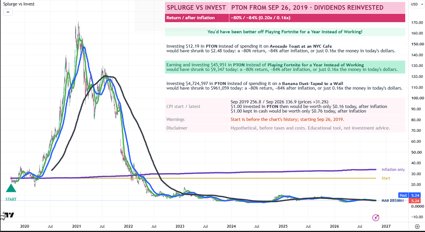425x232 pixels.
Task: Click the 'START' text on the dotted price line
Action: [x=11, y=199]
